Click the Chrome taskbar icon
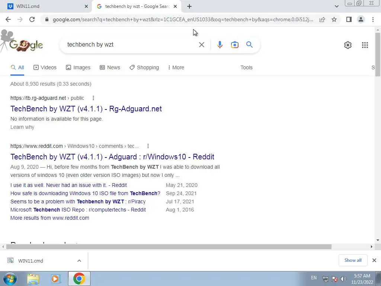 click(x=79, y=279)
